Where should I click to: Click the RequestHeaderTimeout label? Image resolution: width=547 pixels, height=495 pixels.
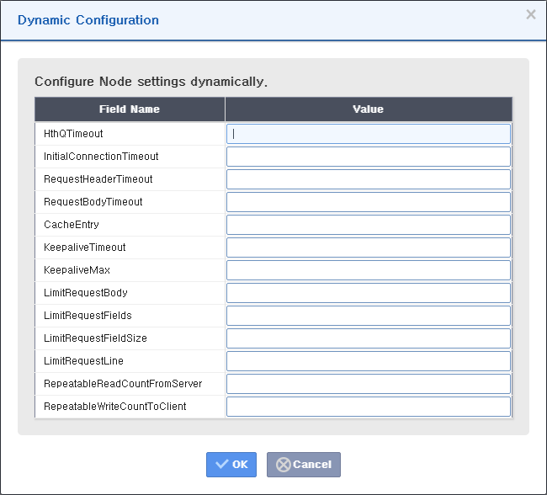98,179
